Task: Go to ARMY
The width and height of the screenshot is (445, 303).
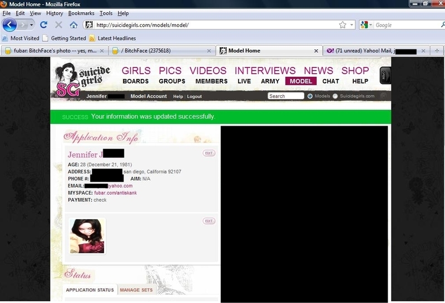Action: [x=270, y=81]
